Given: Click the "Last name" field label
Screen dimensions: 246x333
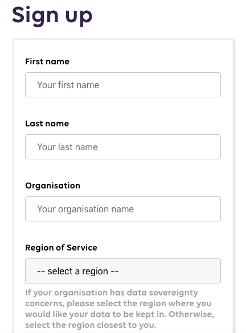Looking at the screenshot, I should pos(47,124).
